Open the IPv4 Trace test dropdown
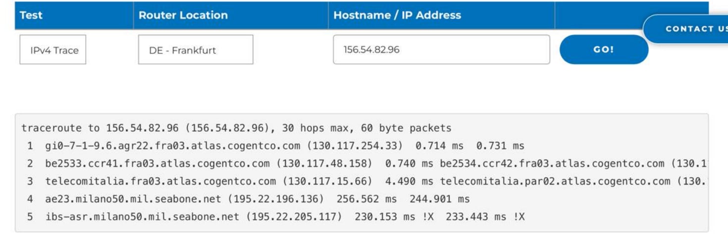 [x=53, y=49]
